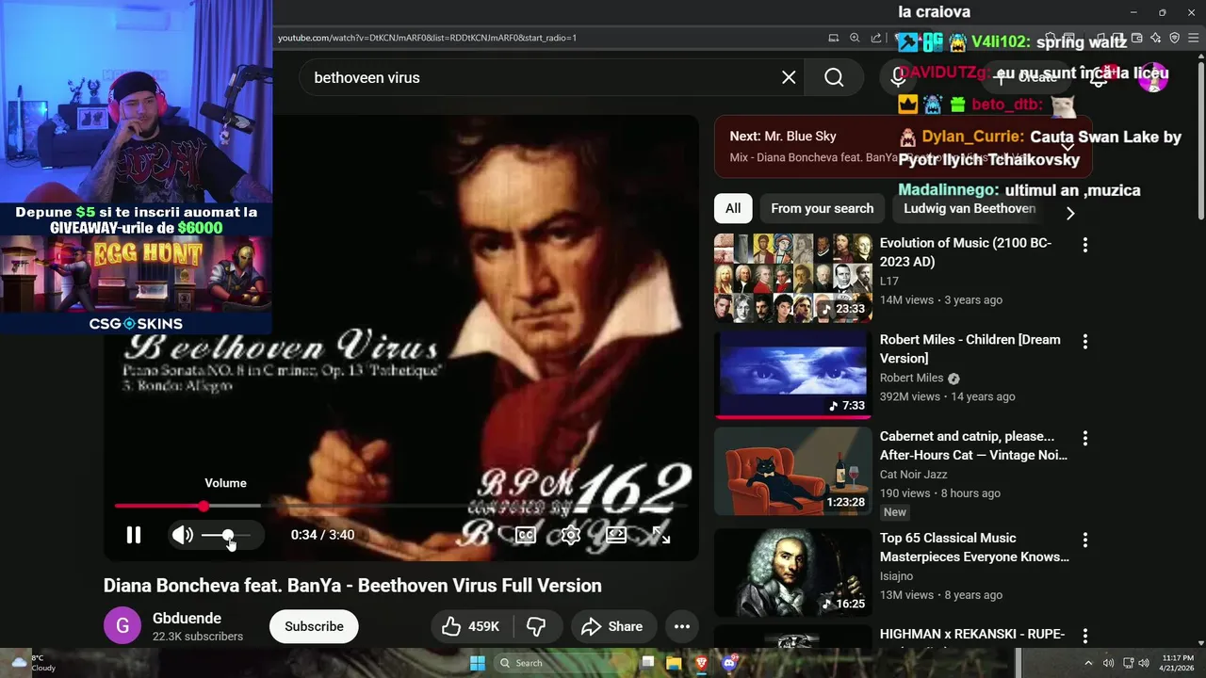Screen dimensions: 1206x678
Task: Open options menu for 'Cabernet and catnip'
Action: click(1085, 438)
